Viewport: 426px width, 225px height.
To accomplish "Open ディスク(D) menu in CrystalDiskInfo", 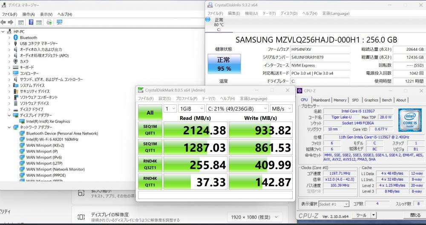I will point(289,13).
